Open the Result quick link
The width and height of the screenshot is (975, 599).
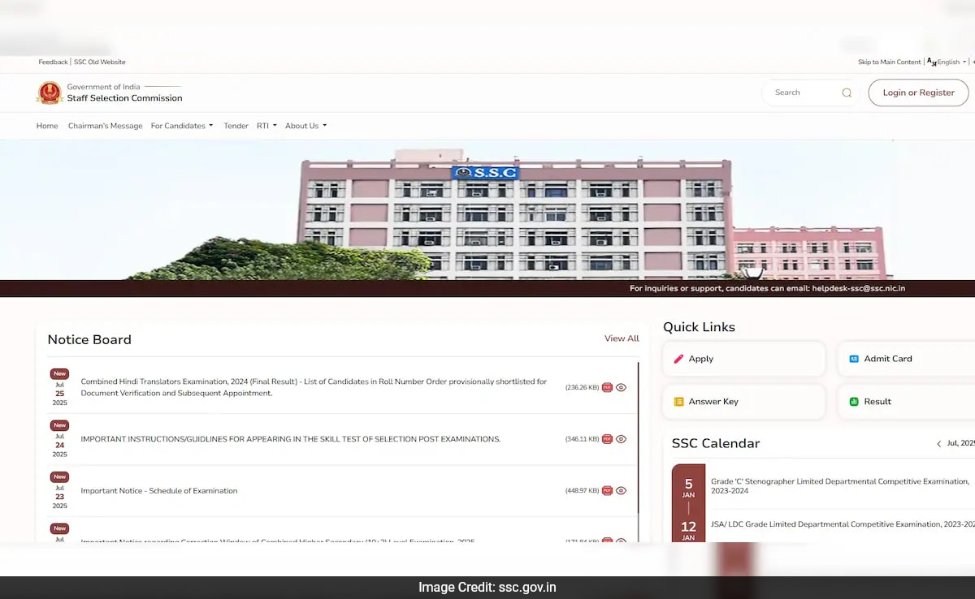(x=906, y=402)
